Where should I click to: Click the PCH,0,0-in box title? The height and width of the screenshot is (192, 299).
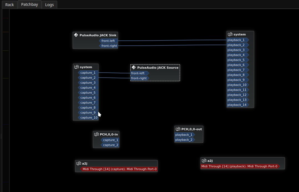click(109, 134)
